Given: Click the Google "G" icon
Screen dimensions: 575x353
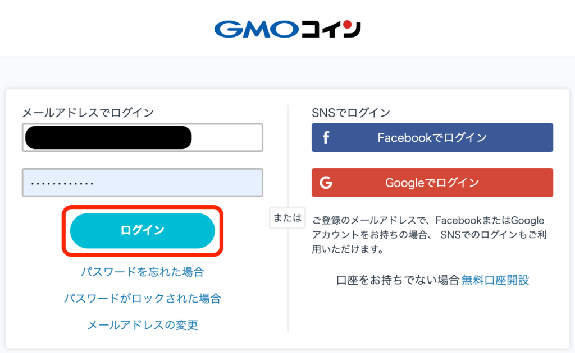Looking at the screenshot, I should tap(326, 183).
